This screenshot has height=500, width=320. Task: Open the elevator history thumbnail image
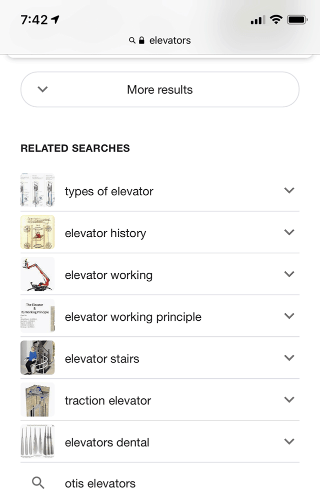tap(37, 233)
